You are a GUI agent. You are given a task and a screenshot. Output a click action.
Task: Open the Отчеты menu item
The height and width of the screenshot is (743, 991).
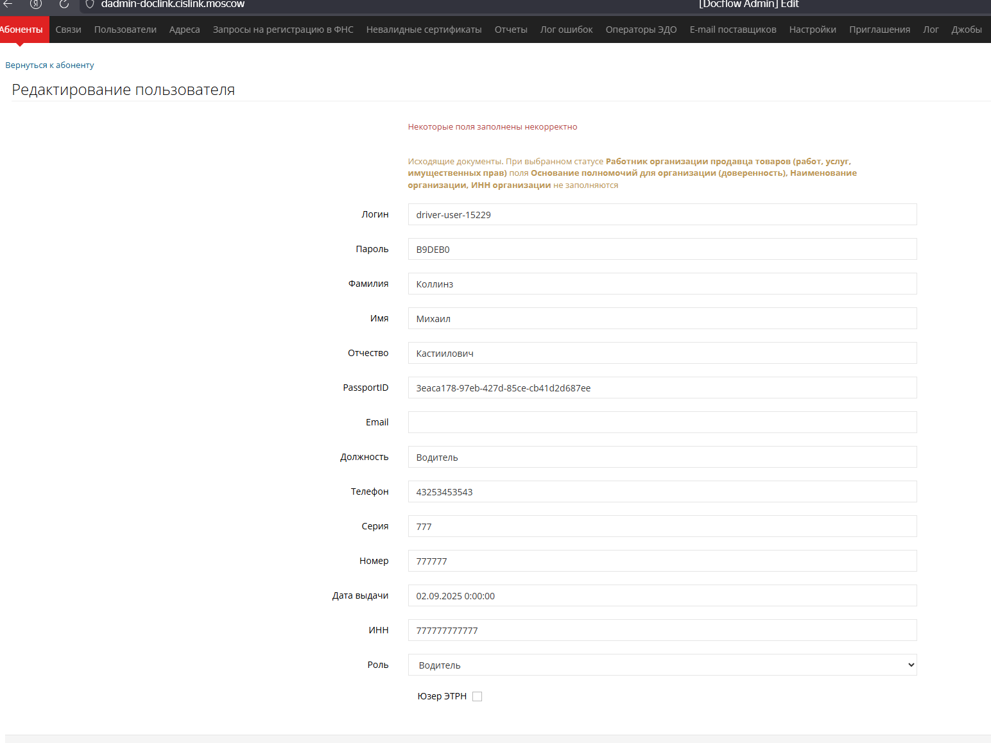click(511, 30)
